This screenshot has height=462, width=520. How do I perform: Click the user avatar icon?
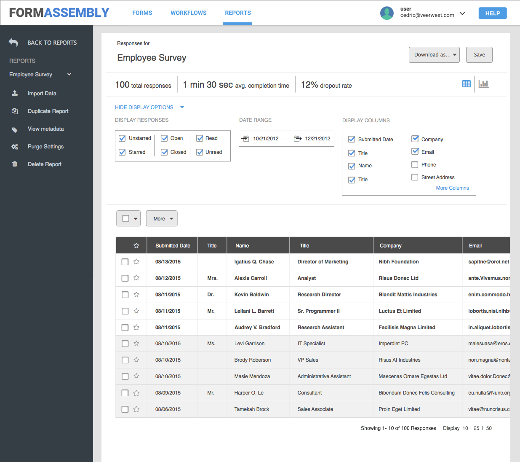tap(387, 13)
